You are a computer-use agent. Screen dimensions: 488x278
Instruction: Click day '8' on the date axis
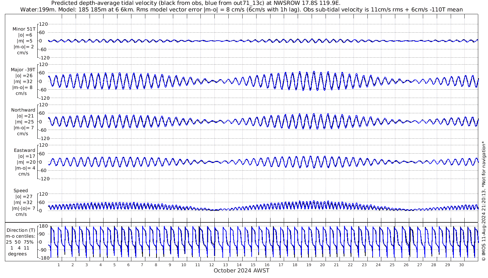click(156, 265)
